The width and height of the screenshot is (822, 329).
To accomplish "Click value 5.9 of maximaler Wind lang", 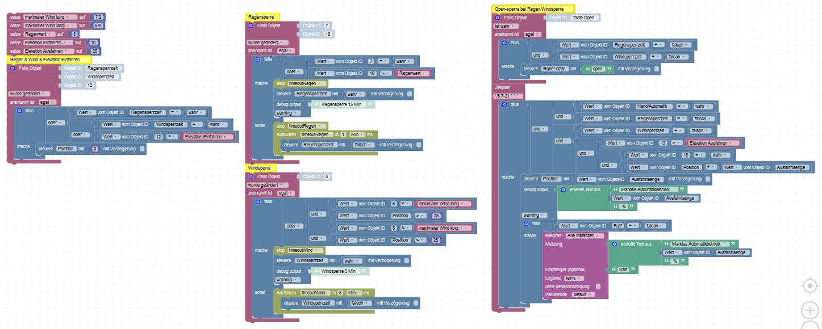I will pos(98,26).
